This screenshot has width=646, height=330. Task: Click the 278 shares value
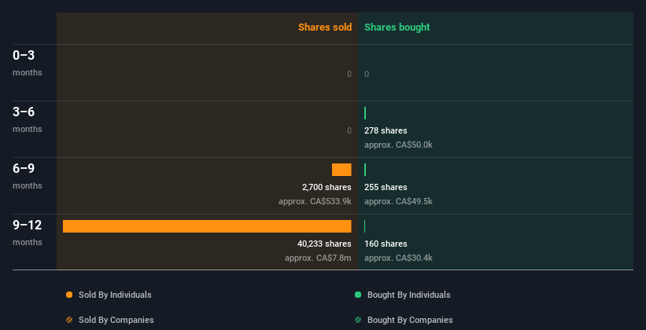point(386,130)
